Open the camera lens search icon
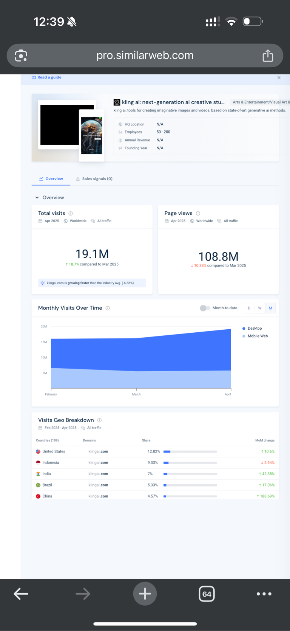The image size is (290, 631). click(21, 56)
